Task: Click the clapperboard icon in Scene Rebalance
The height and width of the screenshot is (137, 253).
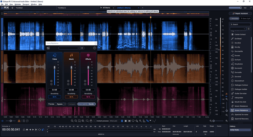Action: coord(48,48)
